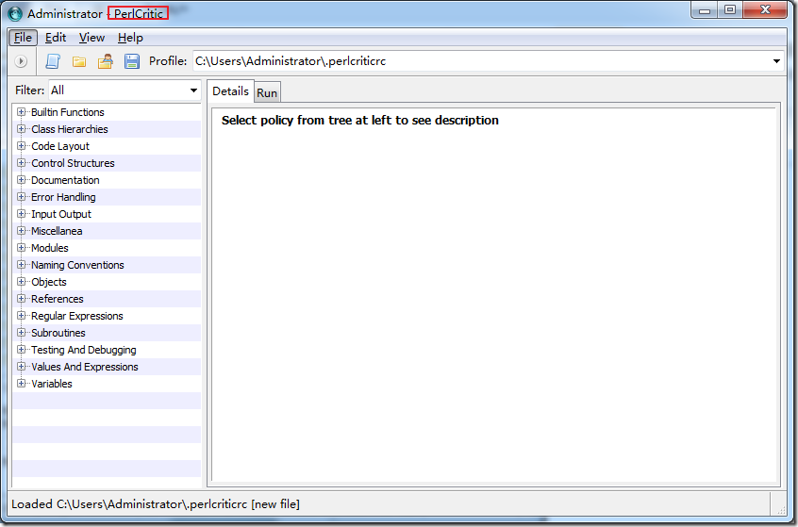Viewport: 798px width, 527px height.
Task: Click the blue floppy disk save icon
Action: [x=132, y=61]
